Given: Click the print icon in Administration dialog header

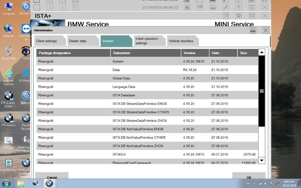Looking at the screenshot, I should (x=253, y=30).
